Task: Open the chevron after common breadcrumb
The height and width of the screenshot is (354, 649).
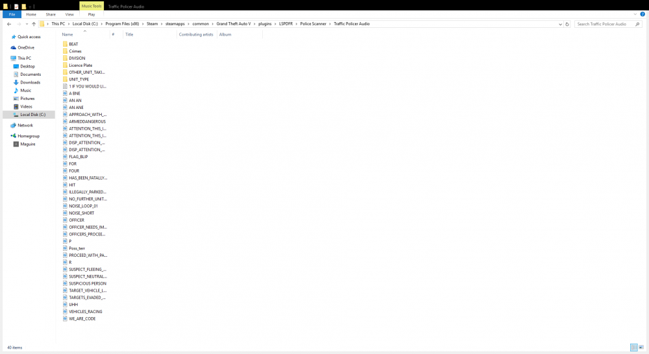Action: (213, 24)
